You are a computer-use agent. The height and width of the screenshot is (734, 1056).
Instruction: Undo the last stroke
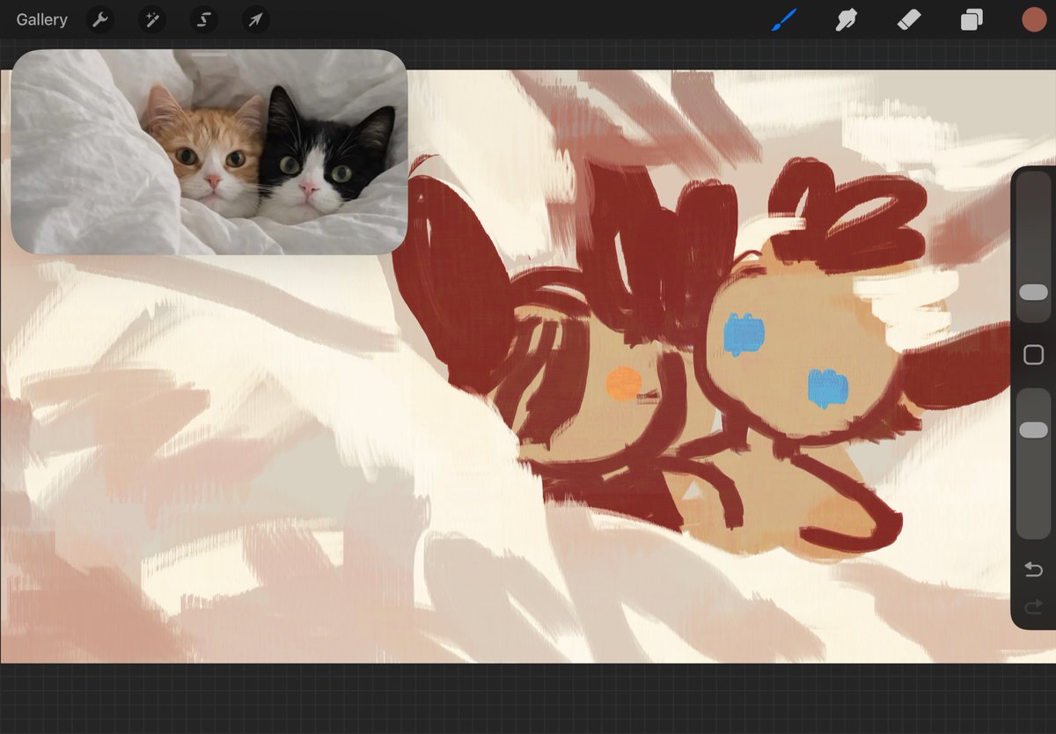(x=1033, y=570)
